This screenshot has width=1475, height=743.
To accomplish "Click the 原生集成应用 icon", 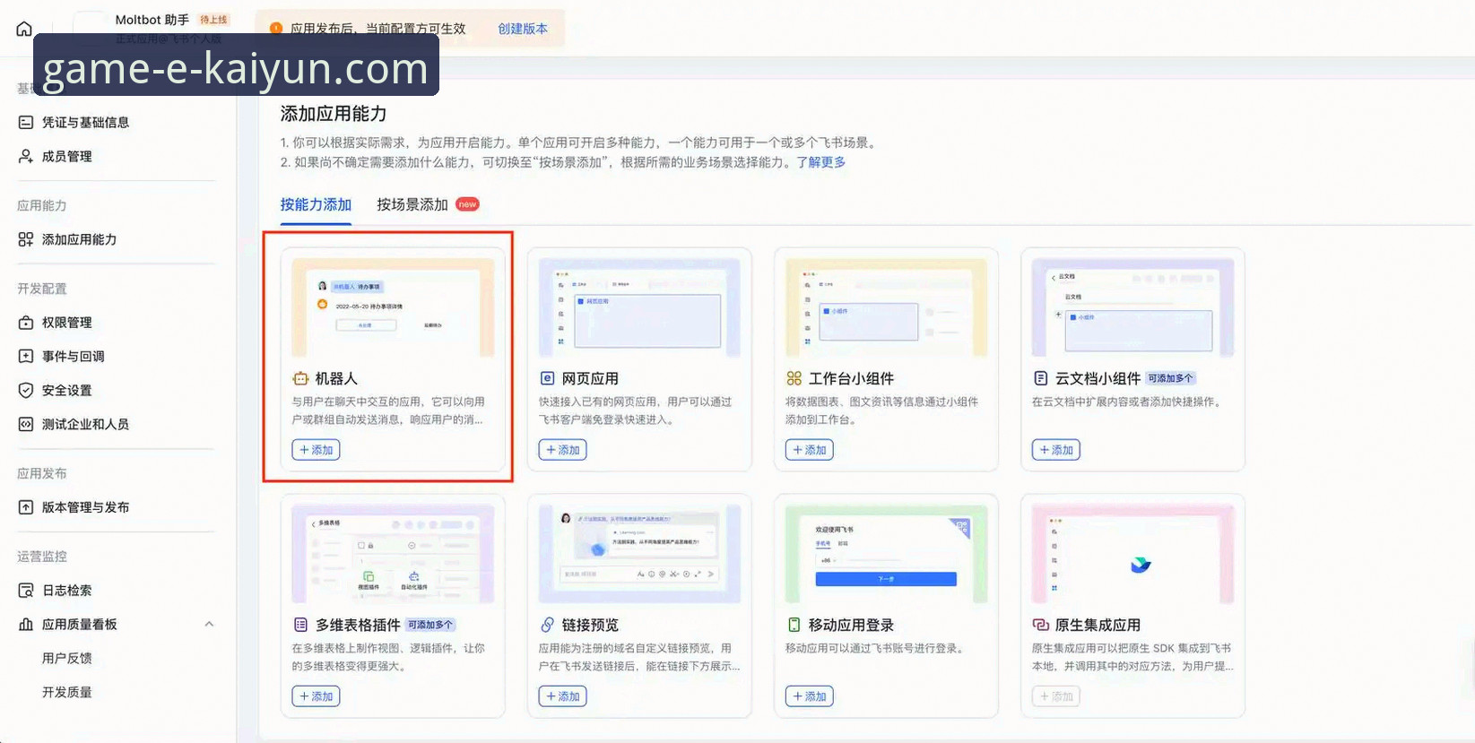I will tap(1040, 625).
